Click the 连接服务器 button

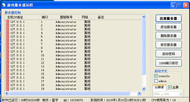[x=169, y=18]
